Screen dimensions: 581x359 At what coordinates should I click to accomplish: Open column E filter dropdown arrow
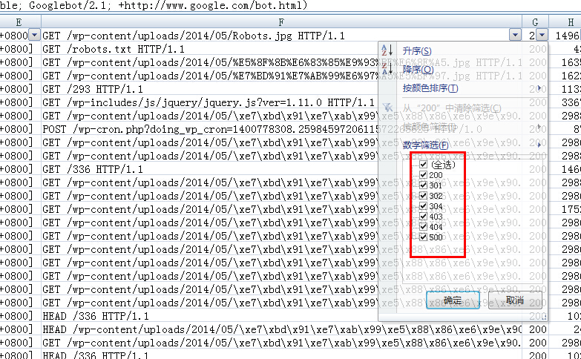pos(33,35)
